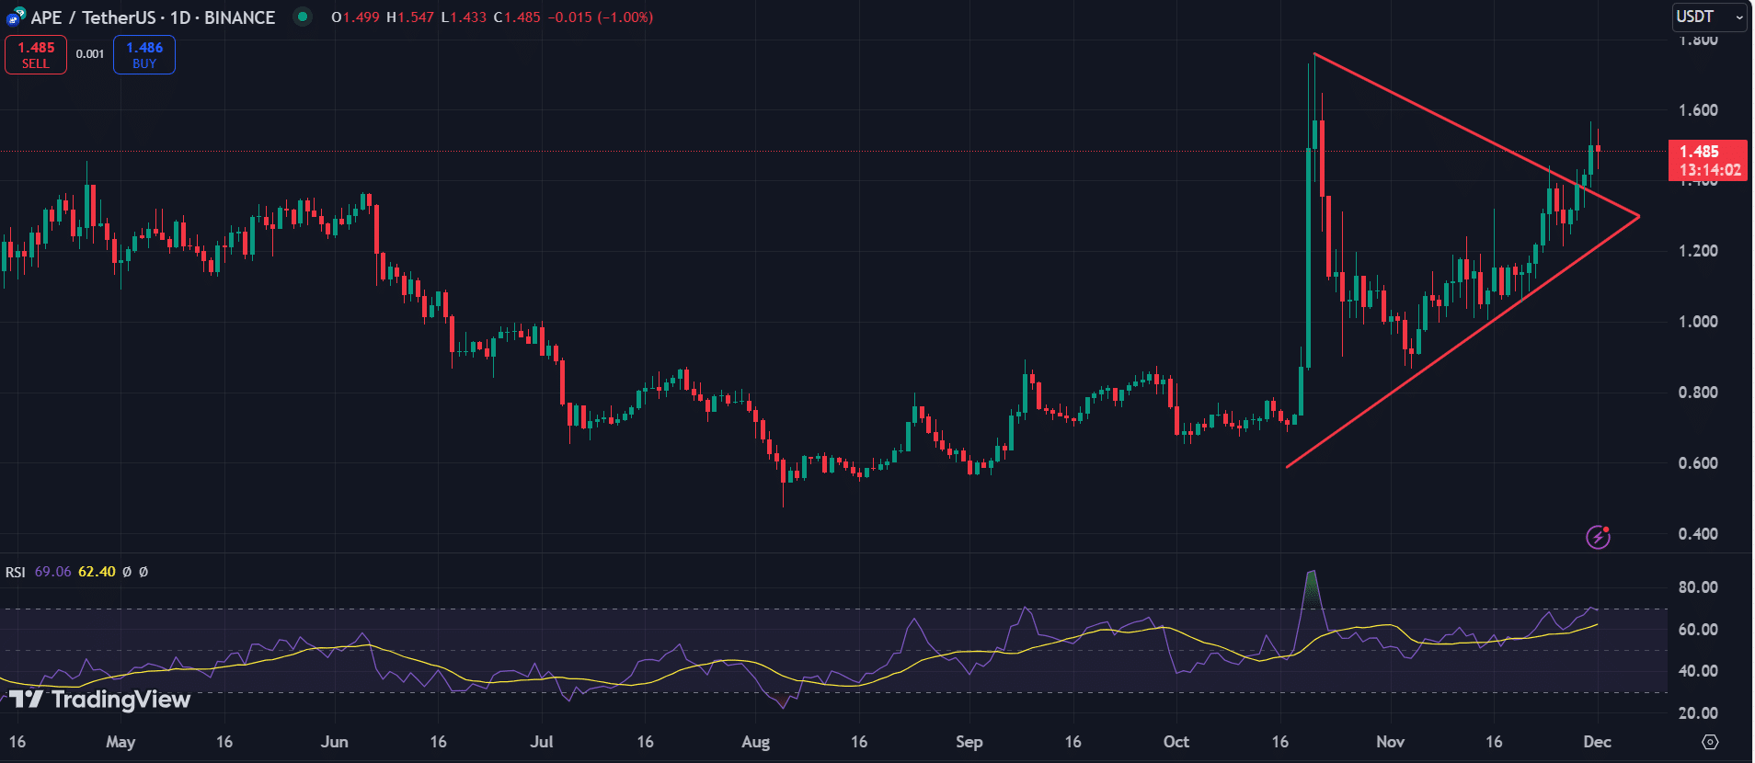
Task: Click the RSI moving average value 62.40
Action: coord(97,572)
